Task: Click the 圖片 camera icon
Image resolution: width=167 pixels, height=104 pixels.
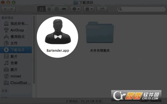Action: coord(6,70)
